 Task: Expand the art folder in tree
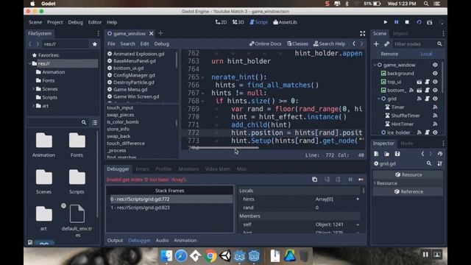33,106
